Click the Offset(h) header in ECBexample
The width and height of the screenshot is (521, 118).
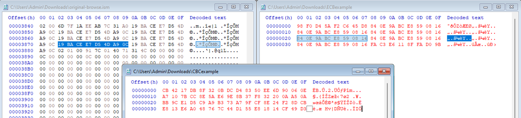click(279, 18)
